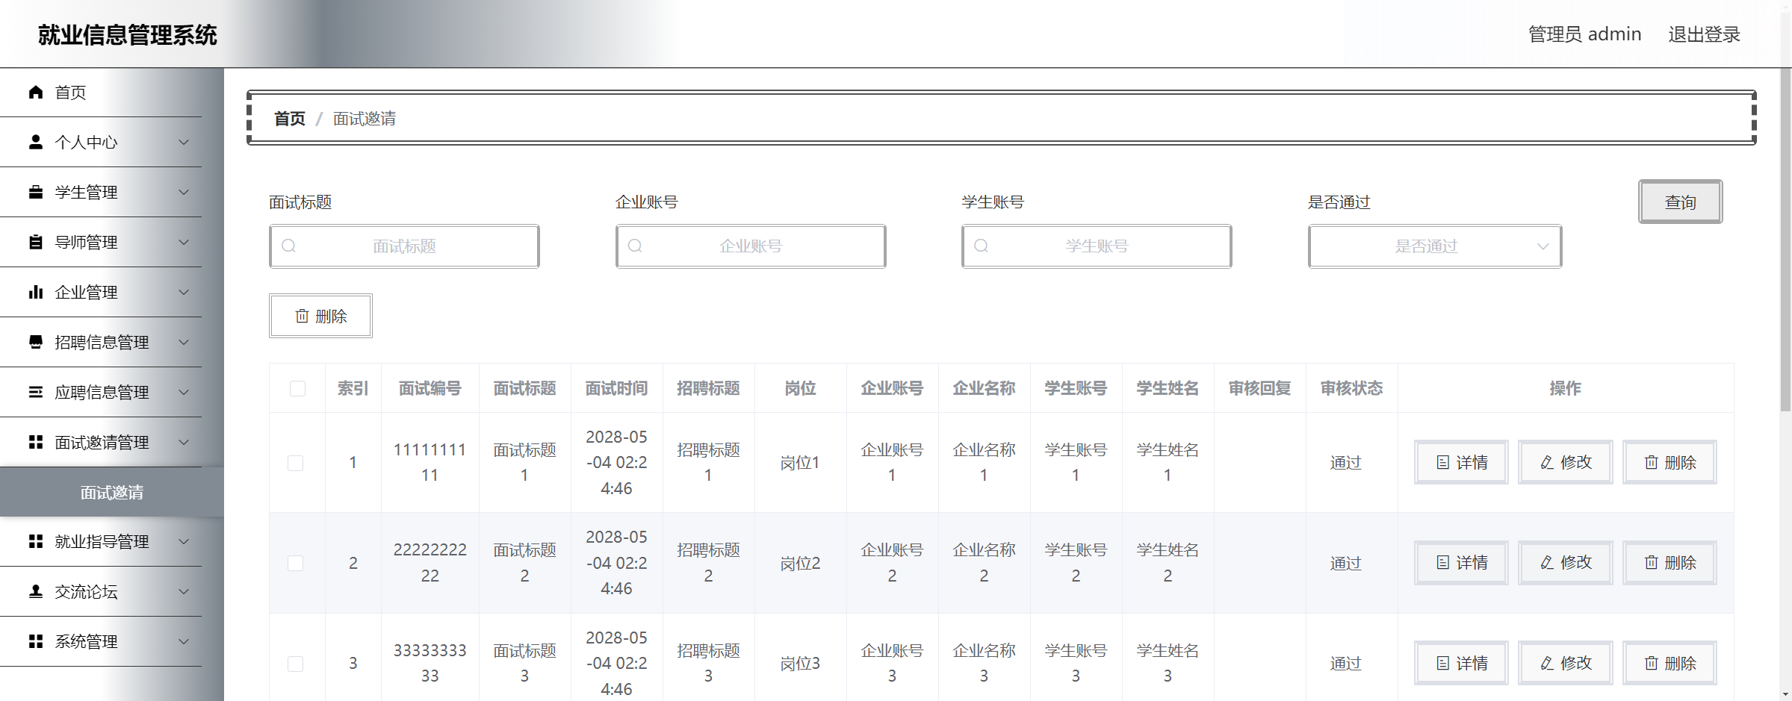
Task: Open the 系统管理 menu label
Action: point(86,641)
